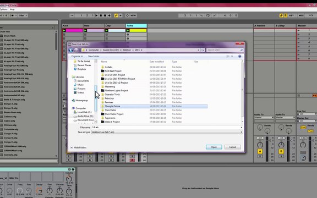The width and height of the screenshot is (317, 198).
Task: Click Size column header
Action: coord(196,62)
